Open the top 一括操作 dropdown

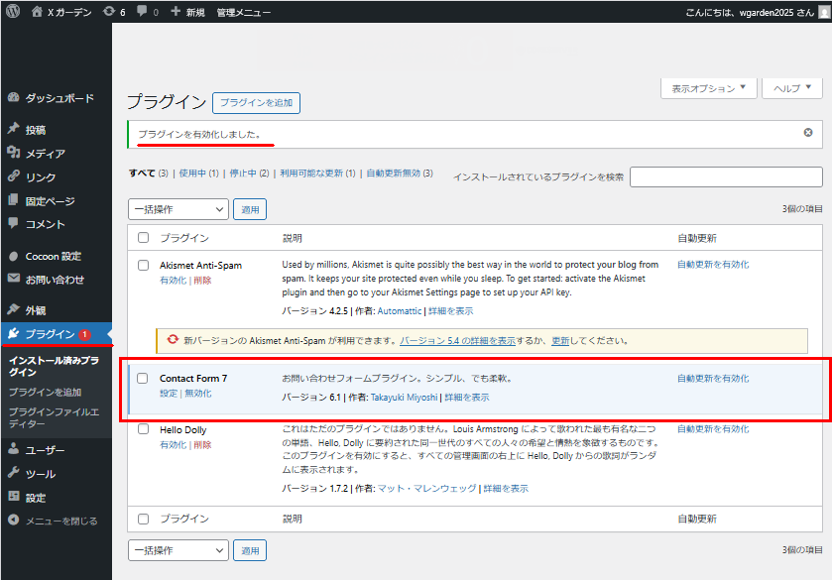178,209
